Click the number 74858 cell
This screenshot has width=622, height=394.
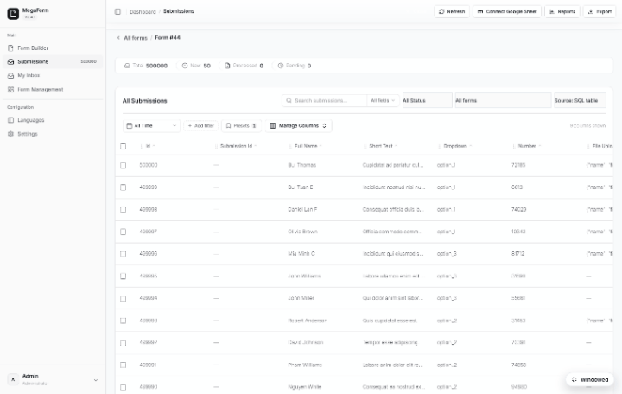click(x=518, y=365)
